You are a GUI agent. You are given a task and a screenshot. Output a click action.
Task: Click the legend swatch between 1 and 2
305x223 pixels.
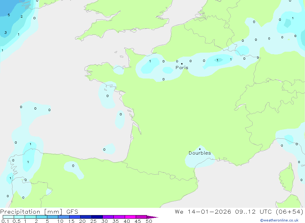[x=30, y=217]
